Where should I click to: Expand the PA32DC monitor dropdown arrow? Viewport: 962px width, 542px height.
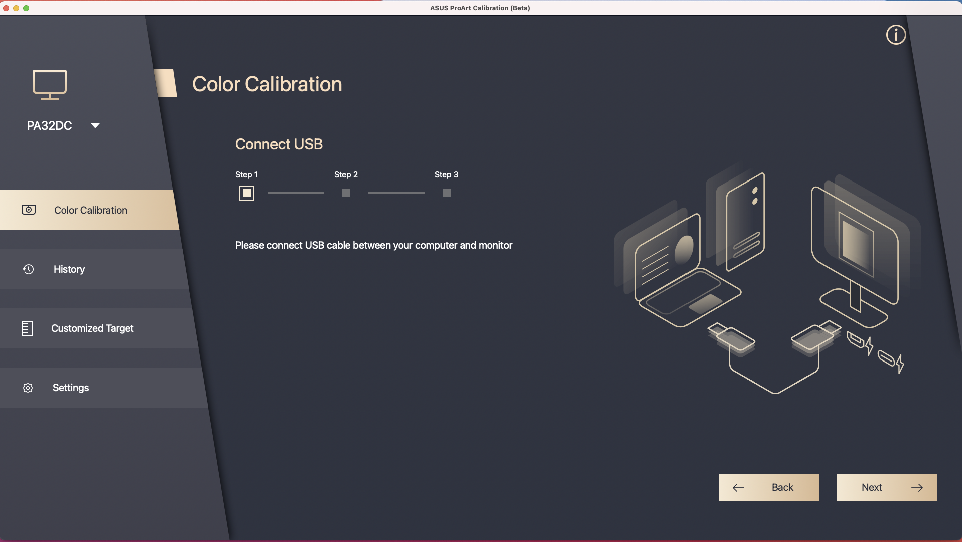[95, 125]
